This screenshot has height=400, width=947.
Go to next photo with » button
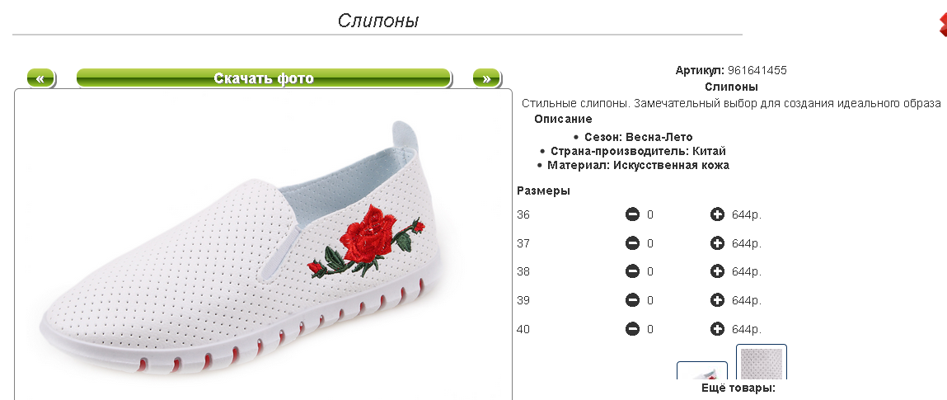click(486, 78)
